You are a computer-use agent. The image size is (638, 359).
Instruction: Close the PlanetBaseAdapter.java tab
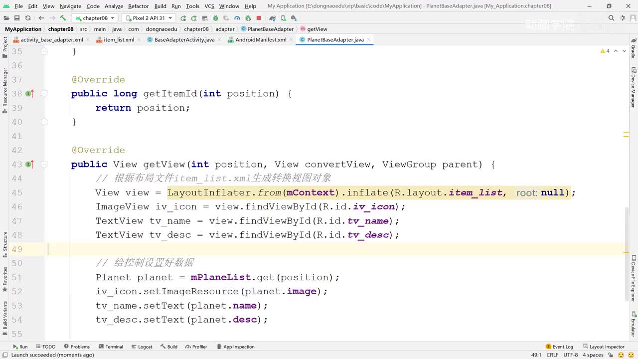point(368,40)
